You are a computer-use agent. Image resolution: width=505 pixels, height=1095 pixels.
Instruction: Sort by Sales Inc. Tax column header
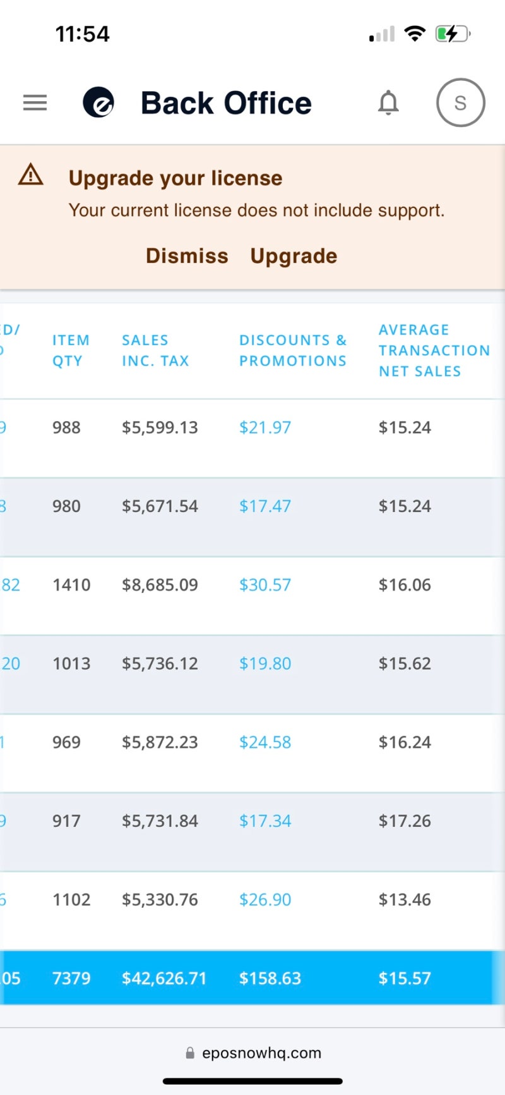[155, 350]
